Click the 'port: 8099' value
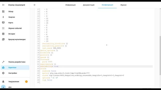 [50, 62]
